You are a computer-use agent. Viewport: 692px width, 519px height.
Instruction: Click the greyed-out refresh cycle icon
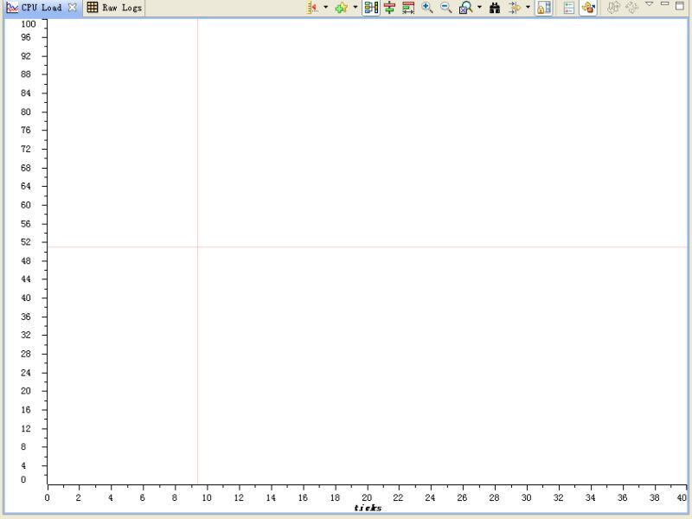tap(632, 8)
